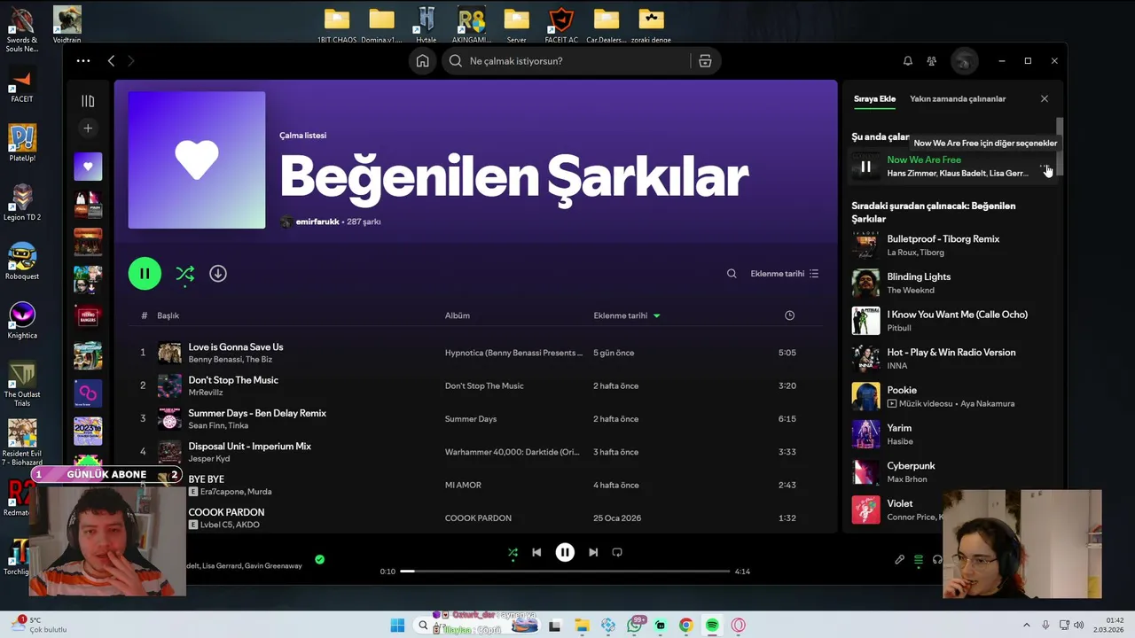1135x638 pixels.
Task: Pause playback in bottom player
Action: [565, 552]
